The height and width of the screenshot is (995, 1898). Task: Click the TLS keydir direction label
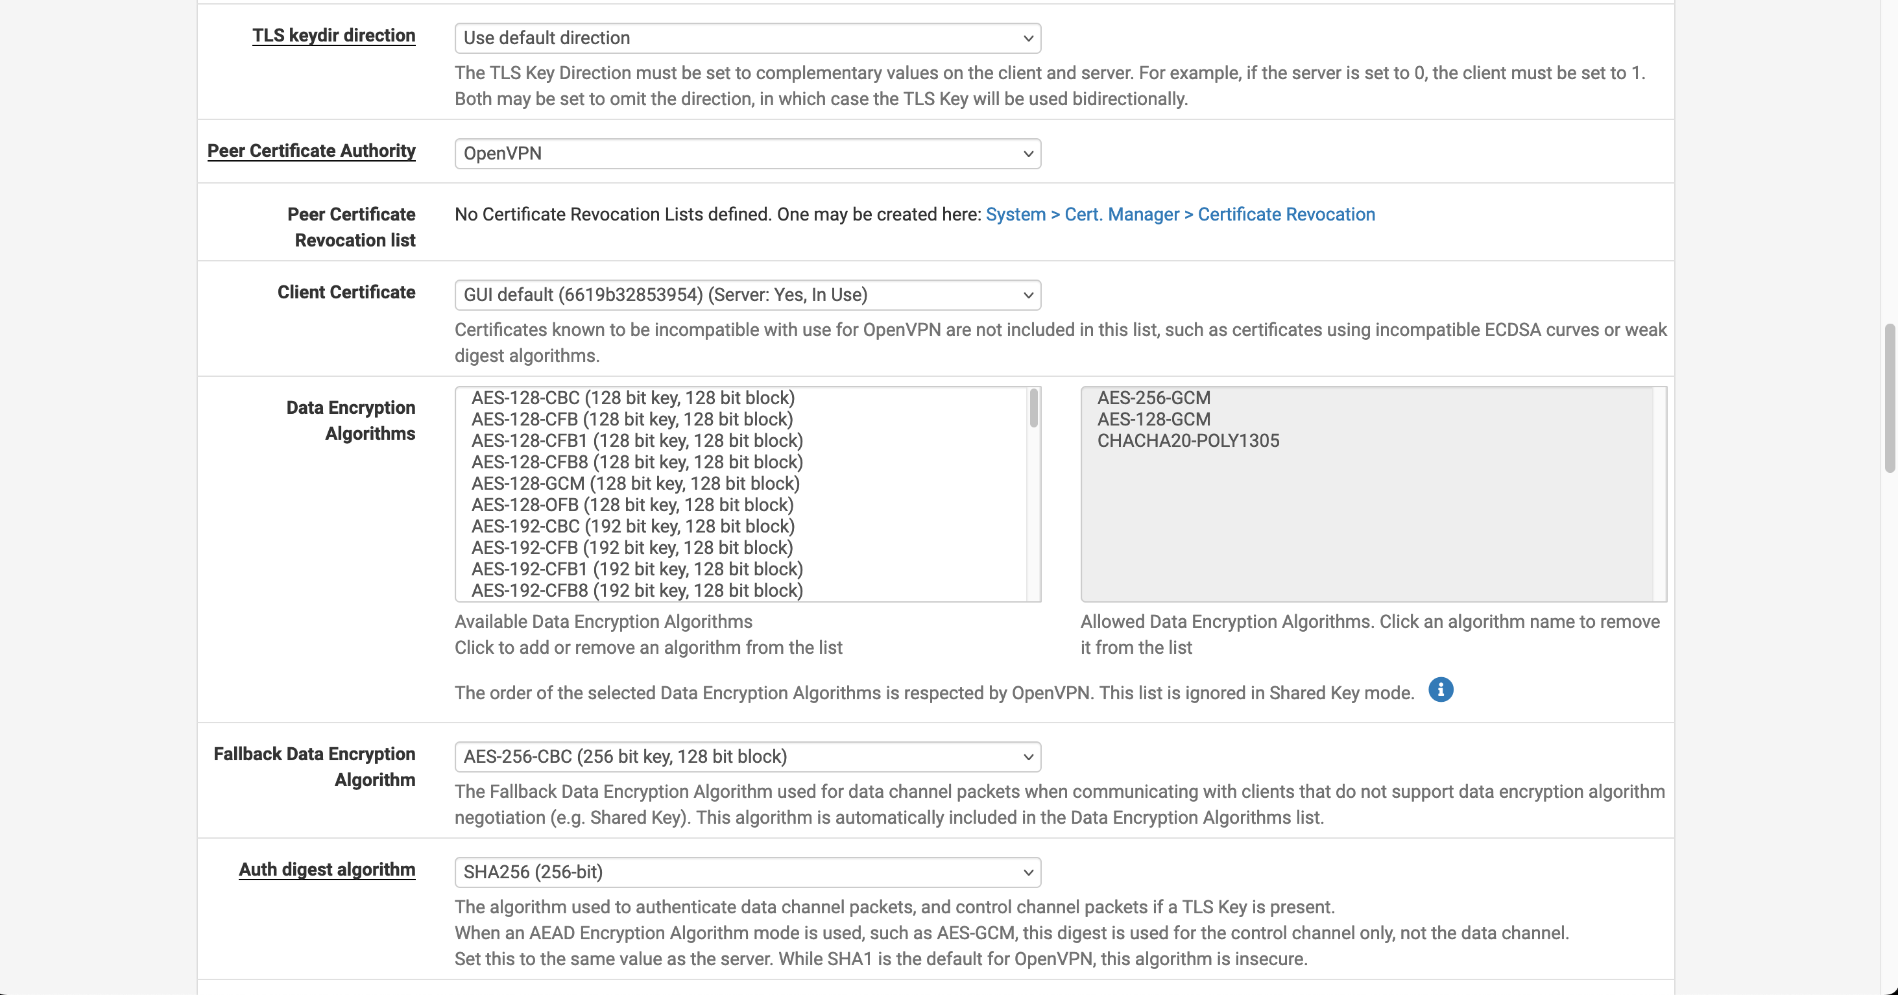click(x=334, y=36)
